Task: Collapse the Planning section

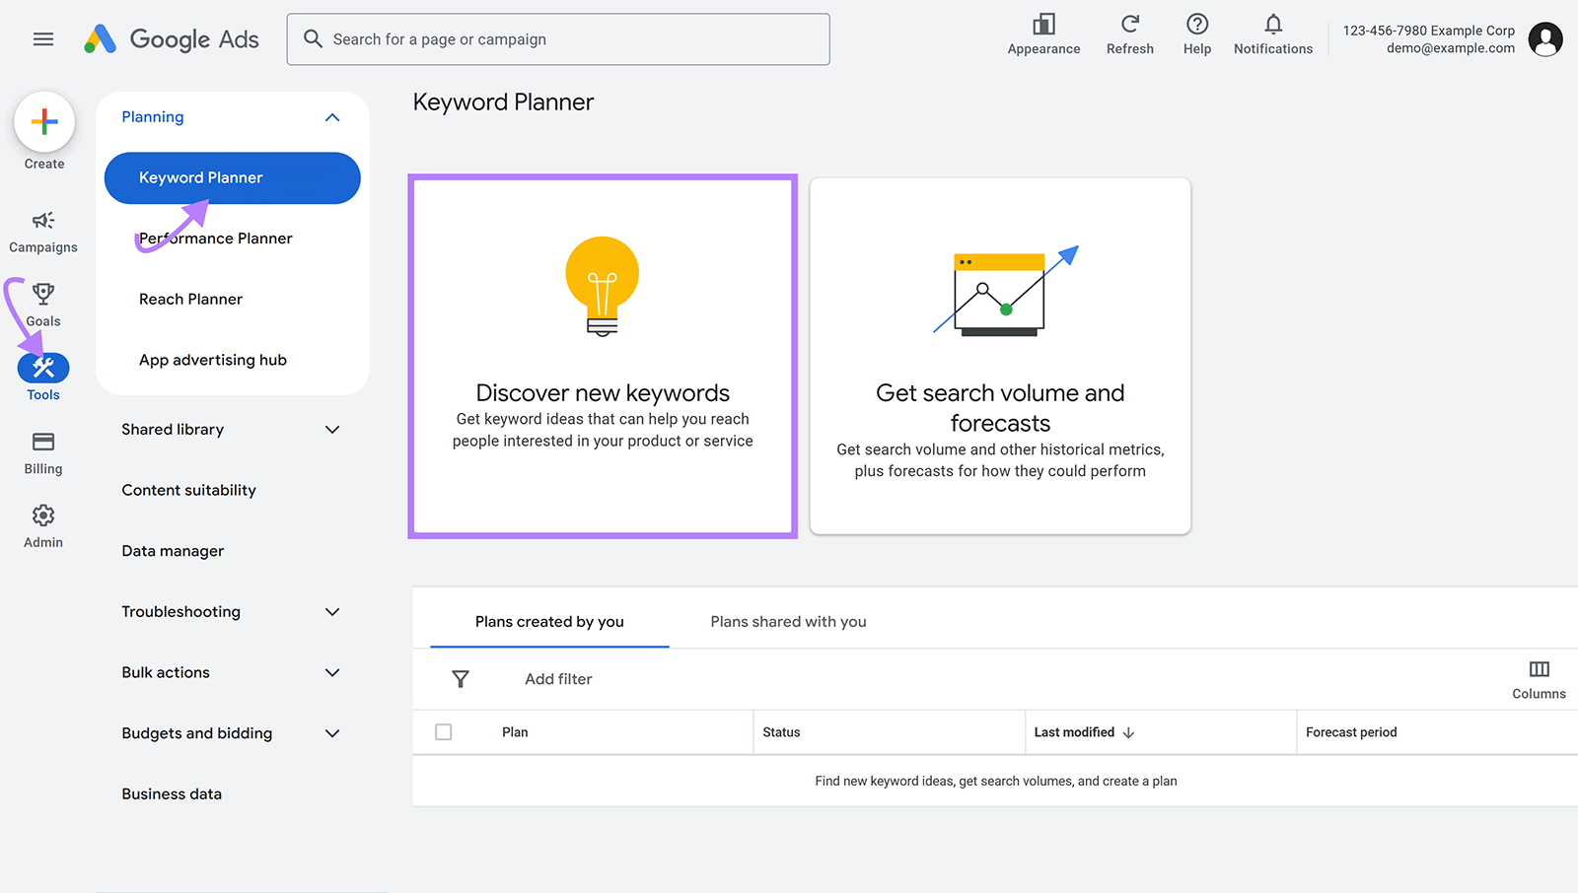Action: pos(332,116)
